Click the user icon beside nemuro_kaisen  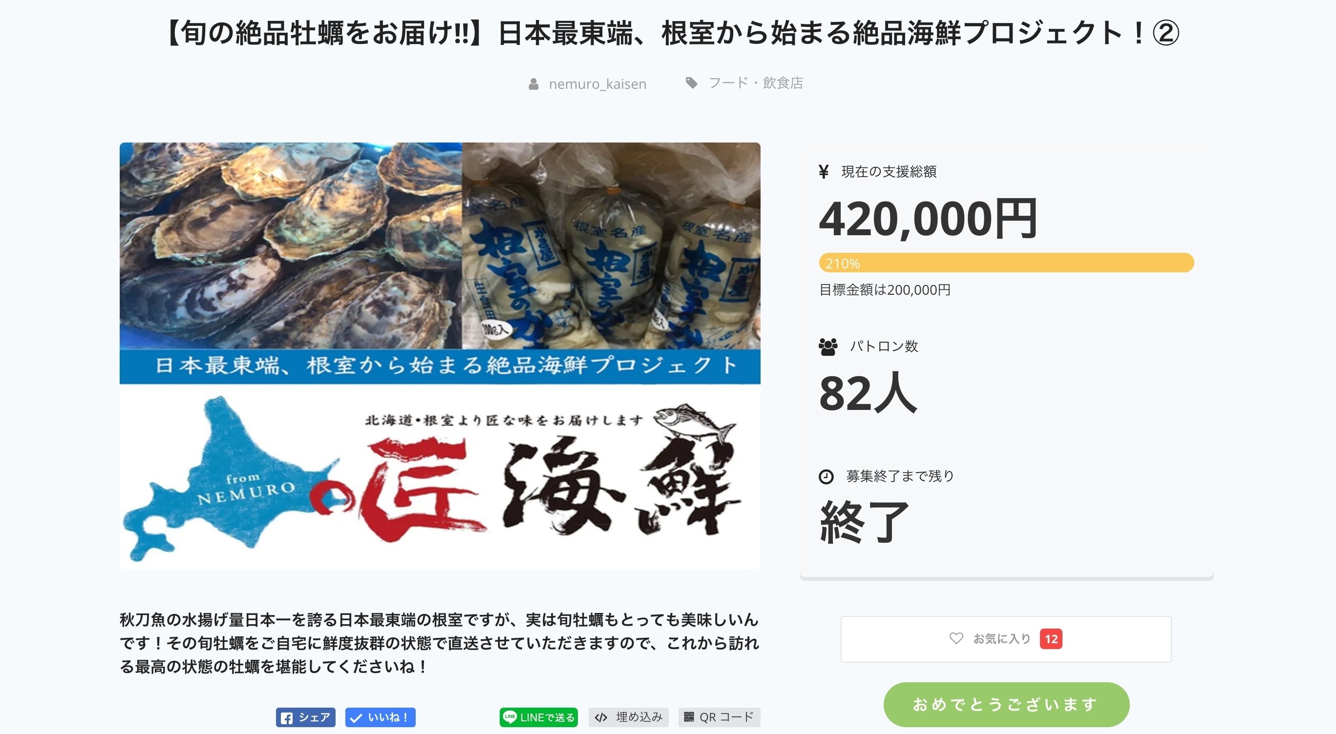[533, 84]
